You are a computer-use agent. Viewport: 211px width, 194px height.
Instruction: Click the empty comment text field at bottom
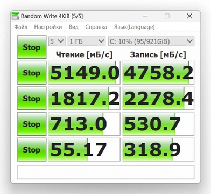105,172
